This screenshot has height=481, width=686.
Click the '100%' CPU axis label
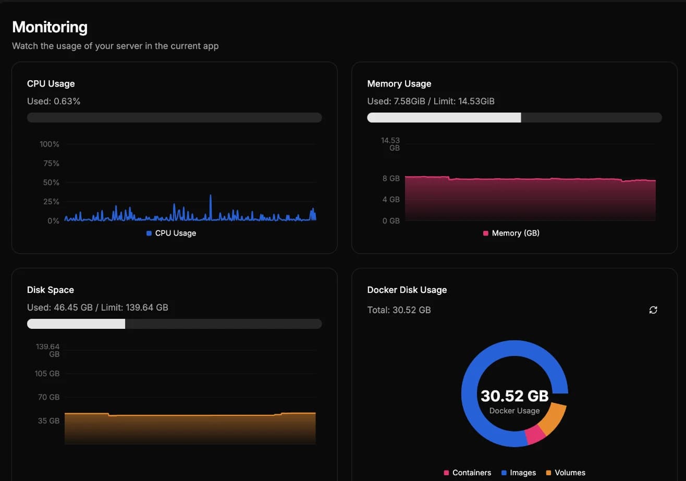[x=50, y=144]
